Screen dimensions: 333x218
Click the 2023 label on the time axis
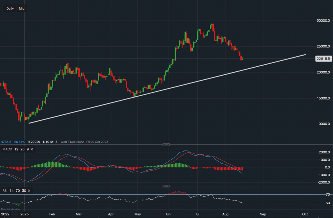click(25, 214)
